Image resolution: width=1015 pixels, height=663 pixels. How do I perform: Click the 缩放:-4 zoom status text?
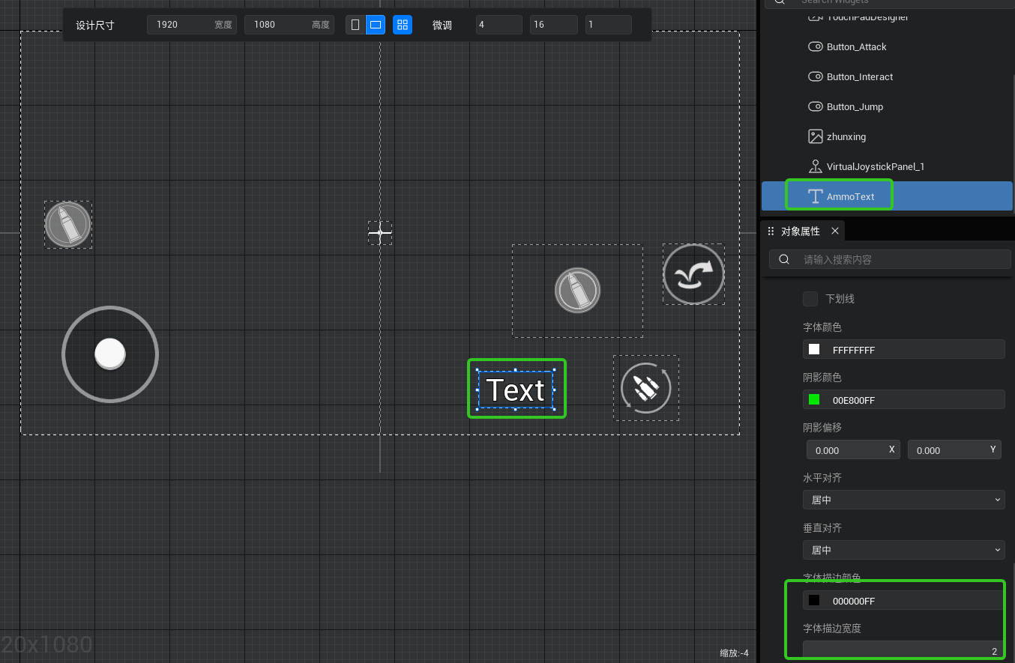click(x=734, y=653)
